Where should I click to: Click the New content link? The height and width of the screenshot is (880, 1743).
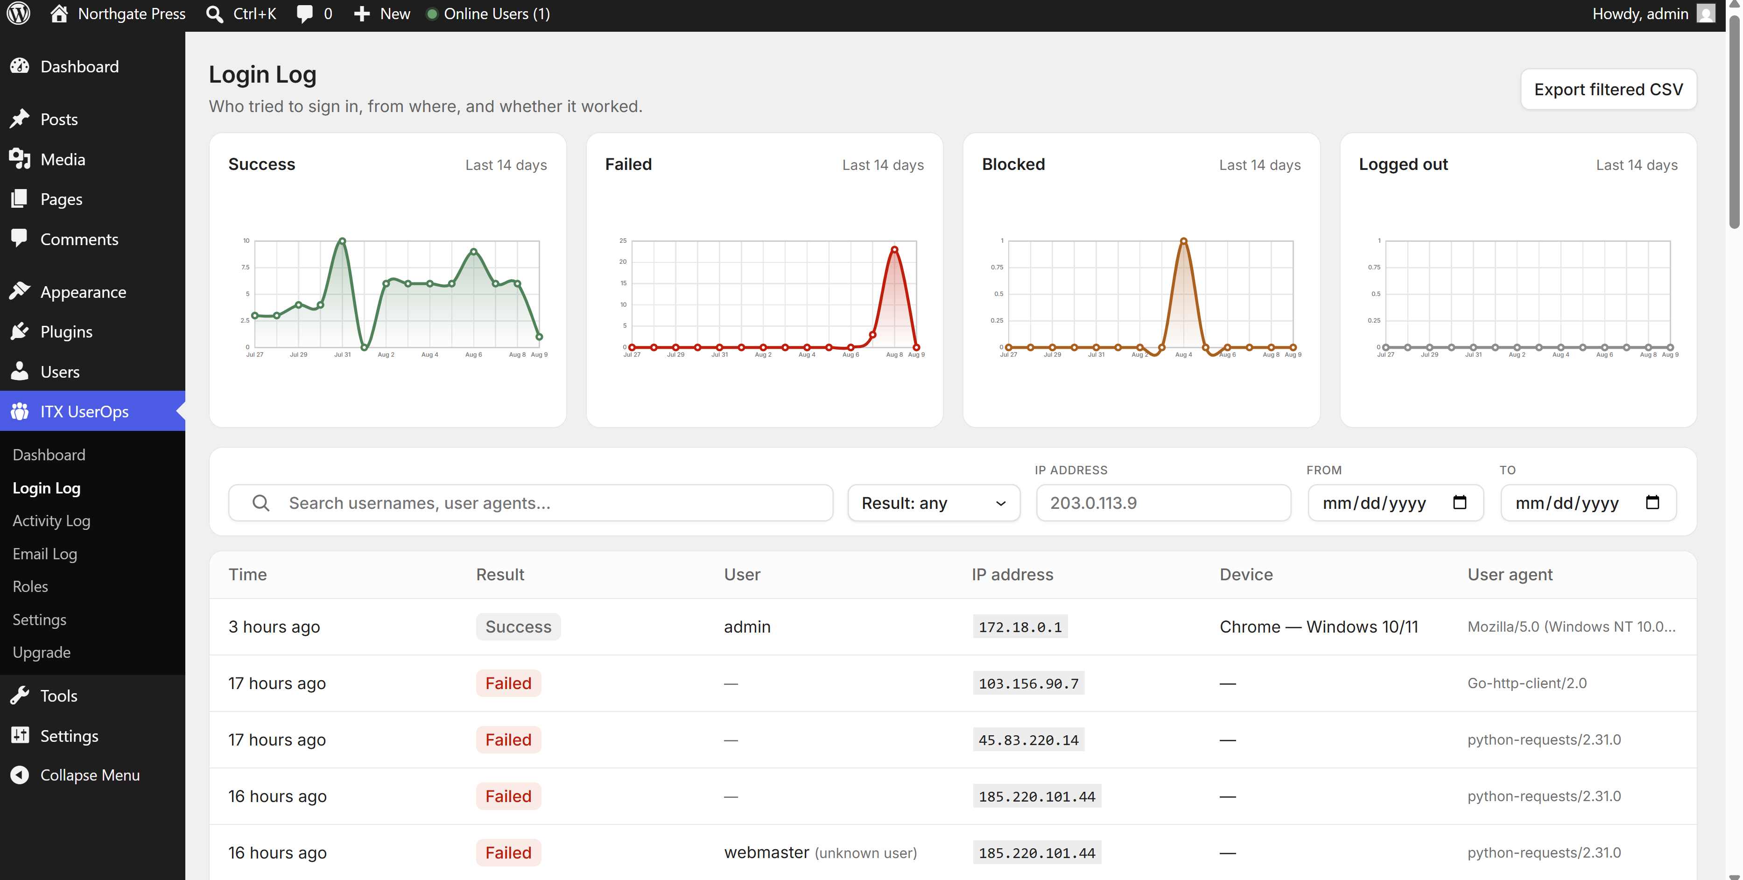[395, 14]
